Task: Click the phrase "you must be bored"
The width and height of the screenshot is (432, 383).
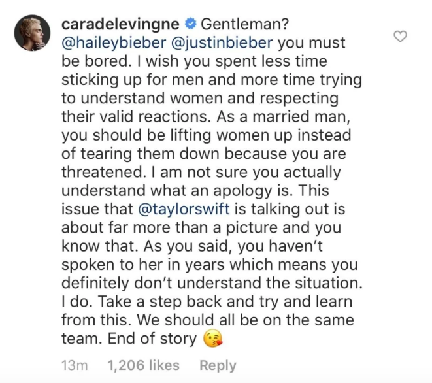Action: (203, 52)
